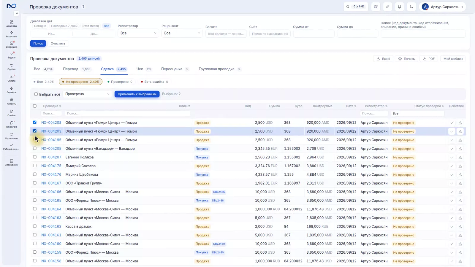The image size is (475, 267).
Task: Toggle dark mode moon icon
Action: pyautogui.click(x=411, y=7)
